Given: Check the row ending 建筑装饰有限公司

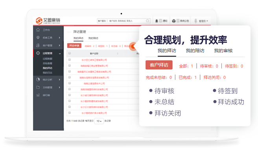Looking at the screenshot, I should pos(70,101).
